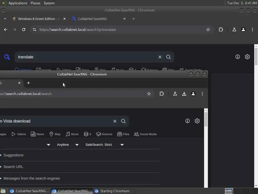Image resolution: width=258 pixels, height=194 pixels.
Task: Open preferences gear on translate page
Action: pos(247,57)
